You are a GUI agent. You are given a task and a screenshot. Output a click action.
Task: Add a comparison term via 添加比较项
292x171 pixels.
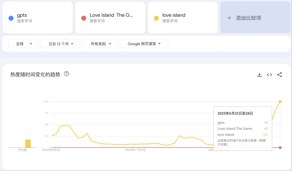[x=255, y=17]
